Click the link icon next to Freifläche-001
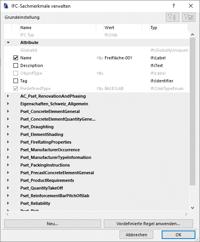This screenshot has height=242, width=200. (100, 58)
